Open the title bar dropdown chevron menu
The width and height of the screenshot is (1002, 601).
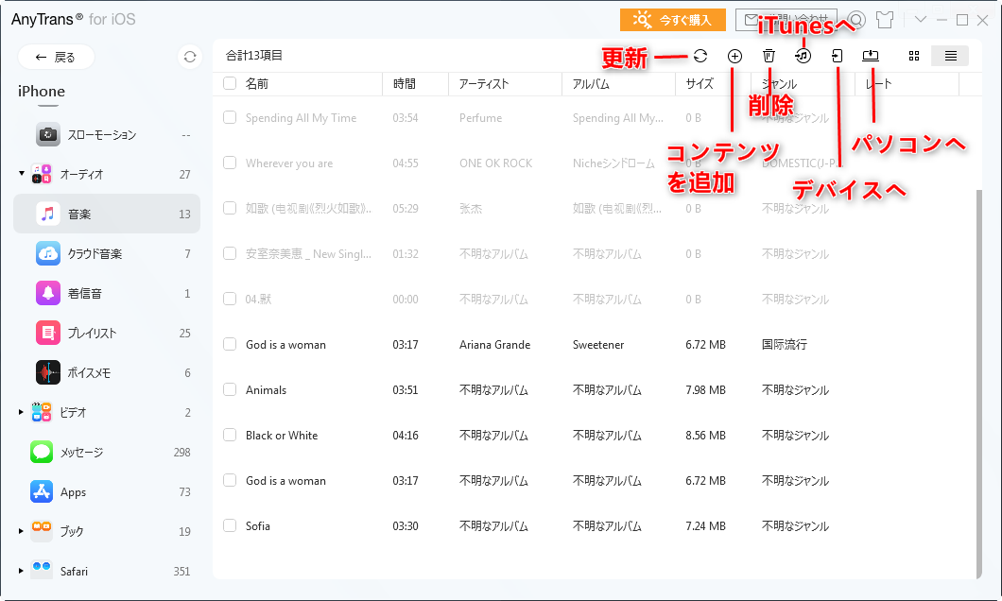pyautogui.click(x=920, y=20)
